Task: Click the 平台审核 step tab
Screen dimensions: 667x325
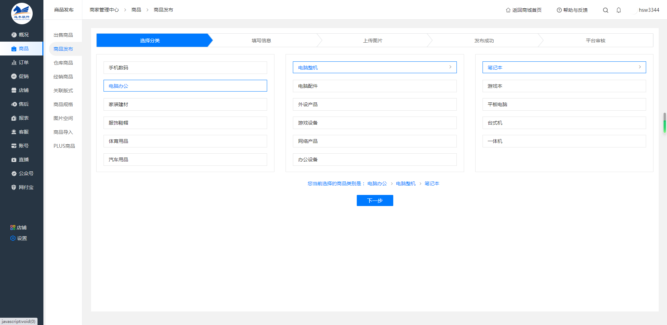Action: click(x=595, y=41)
